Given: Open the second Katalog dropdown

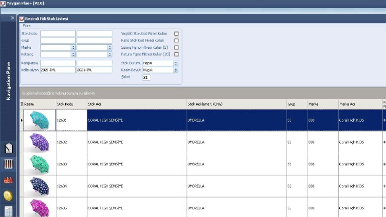Looking at the screenshot, I should click(110, 54).
